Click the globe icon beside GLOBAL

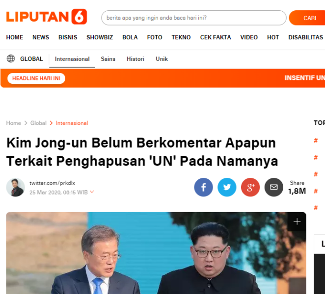coord(11,58)
